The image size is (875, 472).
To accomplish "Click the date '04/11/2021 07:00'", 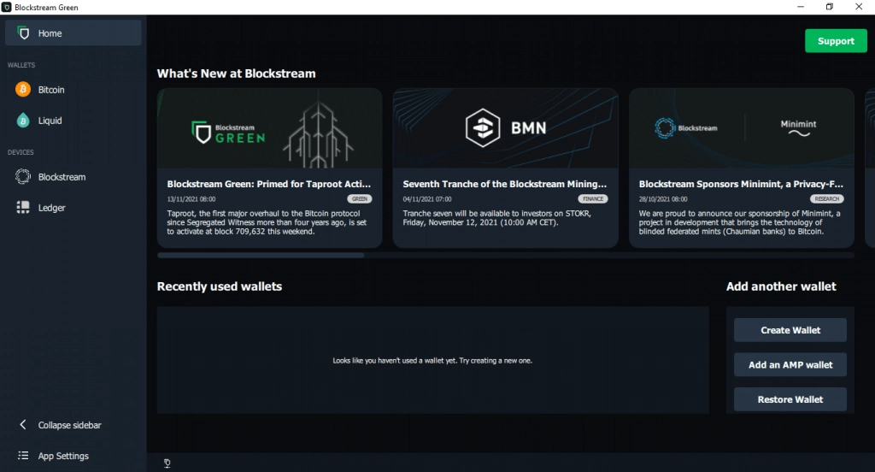I will (x=427, y=199).
